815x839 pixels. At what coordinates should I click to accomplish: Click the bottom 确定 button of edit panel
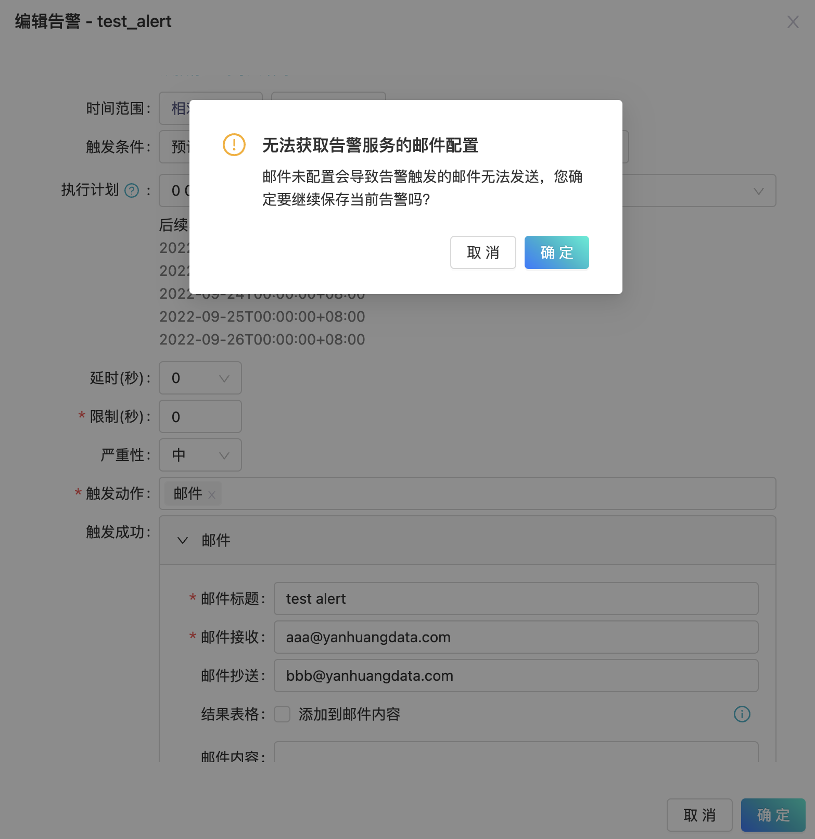(773, 815)
